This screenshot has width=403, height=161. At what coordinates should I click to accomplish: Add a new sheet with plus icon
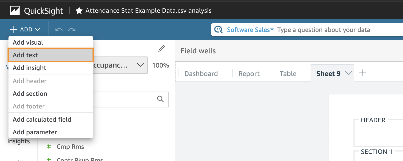pyautogui.click(x=362, y=73)
